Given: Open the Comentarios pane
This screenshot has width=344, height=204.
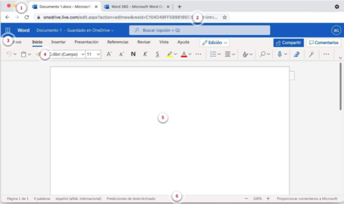Looking at the screenshot, I should coord(324,43).
